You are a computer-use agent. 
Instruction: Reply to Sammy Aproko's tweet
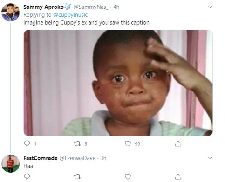(x=27, y=143)
